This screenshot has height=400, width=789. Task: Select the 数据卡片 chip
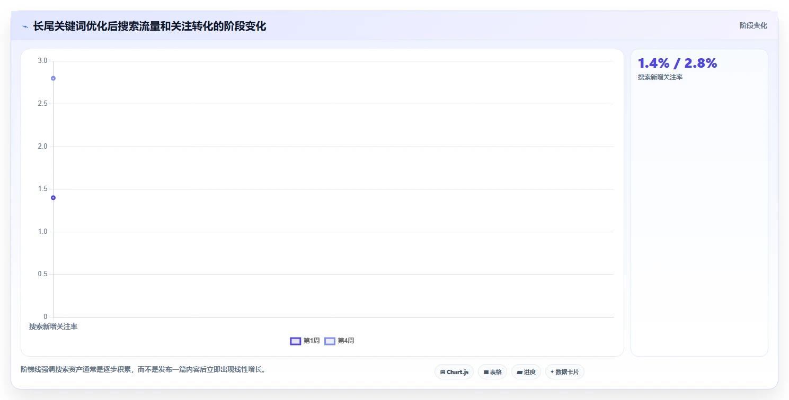[x=565, y=372]
